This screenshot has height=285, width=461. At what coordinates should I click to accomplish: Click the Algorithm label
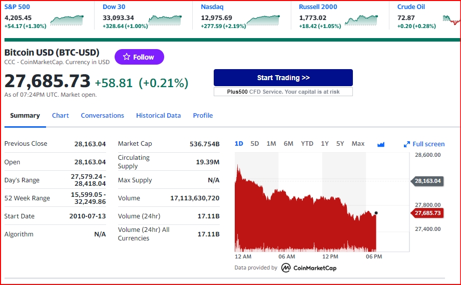tap(19, 234)
